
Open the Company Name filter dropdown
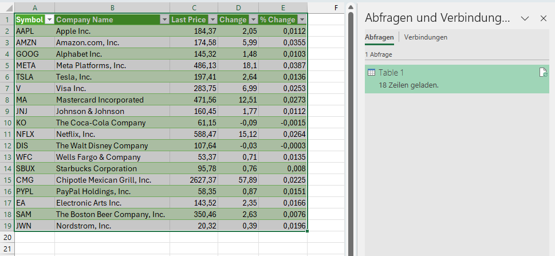pos(164,20)
